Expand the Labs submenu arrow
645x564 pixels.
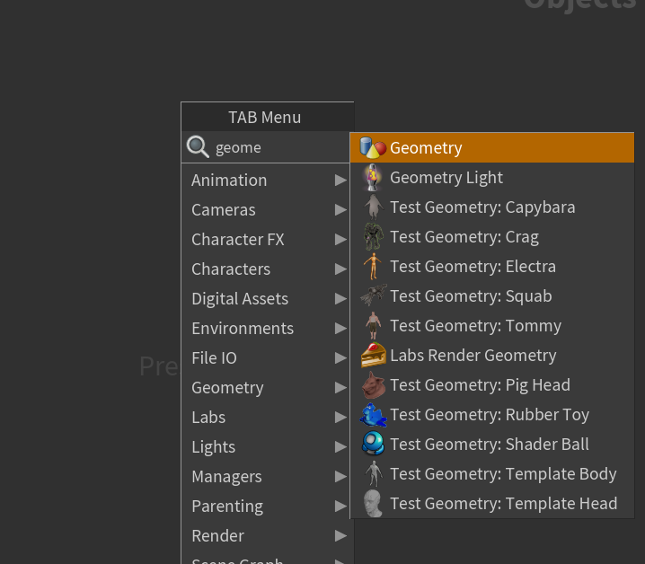point(340,417)
